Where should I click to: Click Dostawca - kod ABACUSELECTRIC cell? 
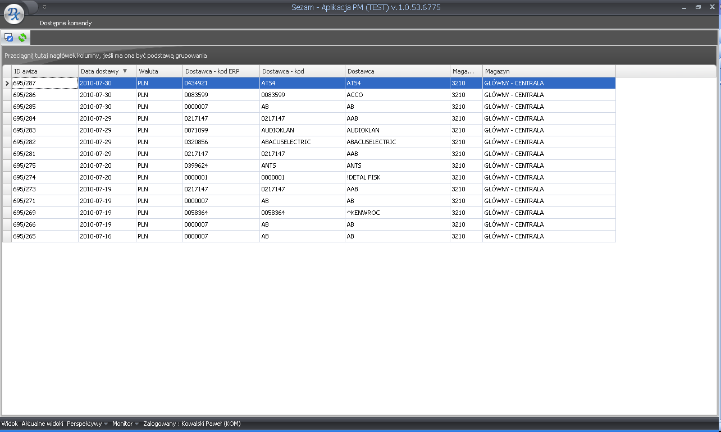302,142
